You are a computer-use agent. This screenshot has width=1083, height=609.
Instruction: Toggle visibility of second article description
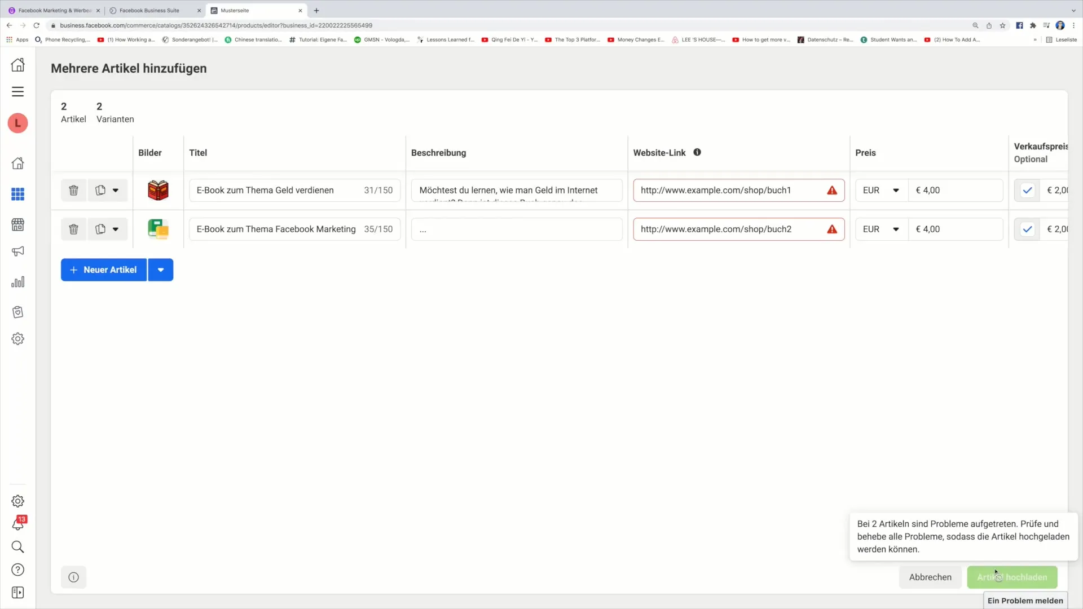[x=423, y=229]
